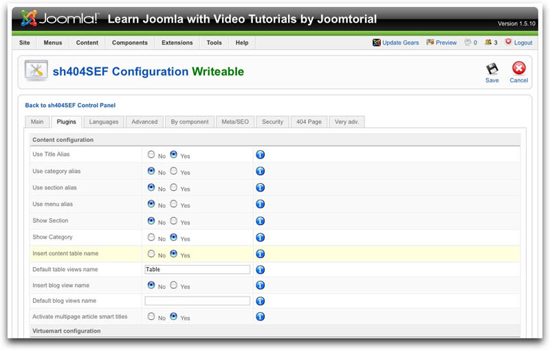Open info tooltip for Use menu alias

tap(261, 204)
